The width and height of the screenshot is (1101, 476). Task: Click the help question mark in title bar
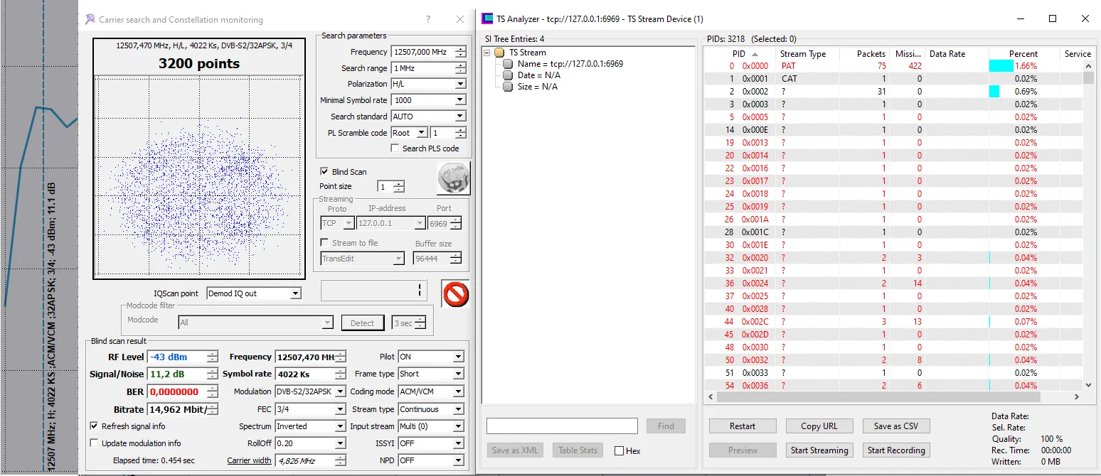427,19
